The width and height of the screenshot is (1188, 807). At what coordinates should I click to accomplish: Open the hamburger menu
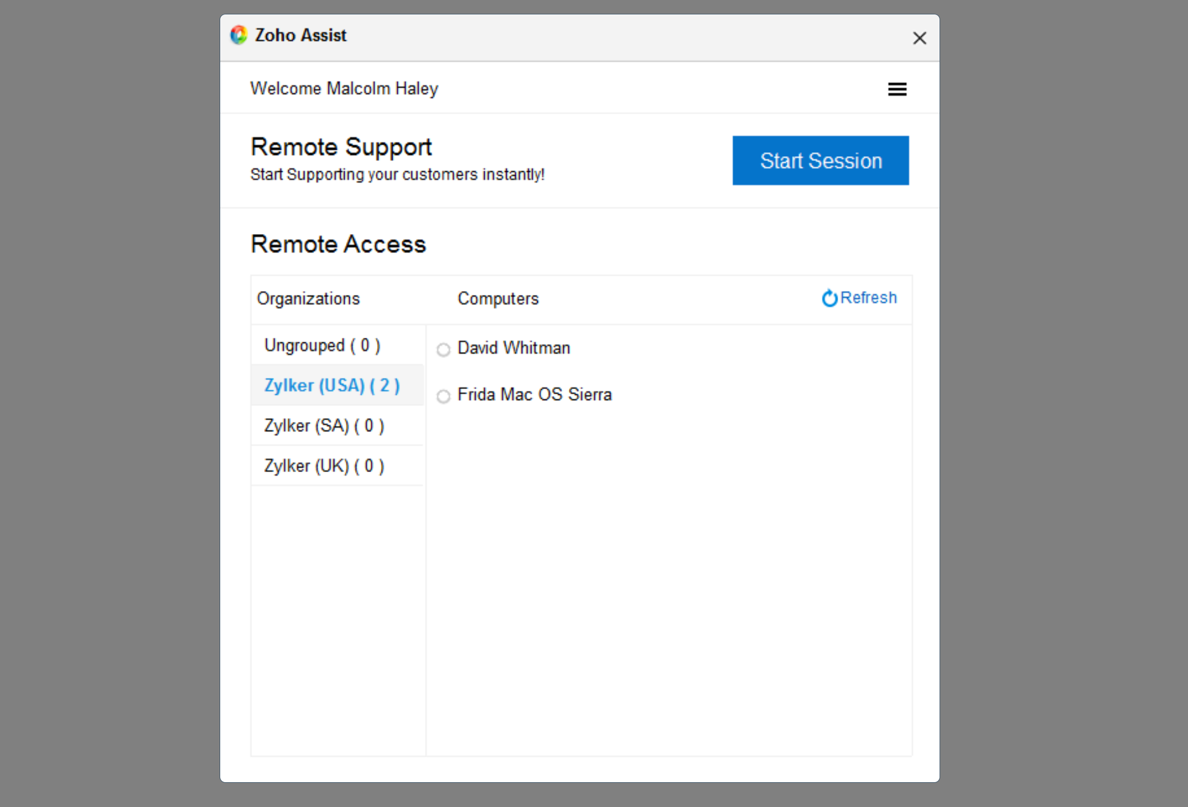897,89
